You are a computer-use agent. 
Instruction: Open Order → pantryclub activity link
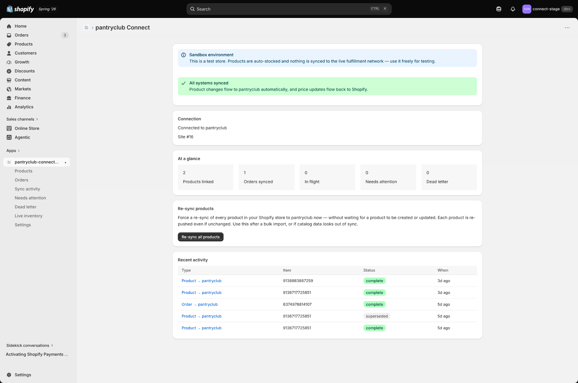click(200, 304)
